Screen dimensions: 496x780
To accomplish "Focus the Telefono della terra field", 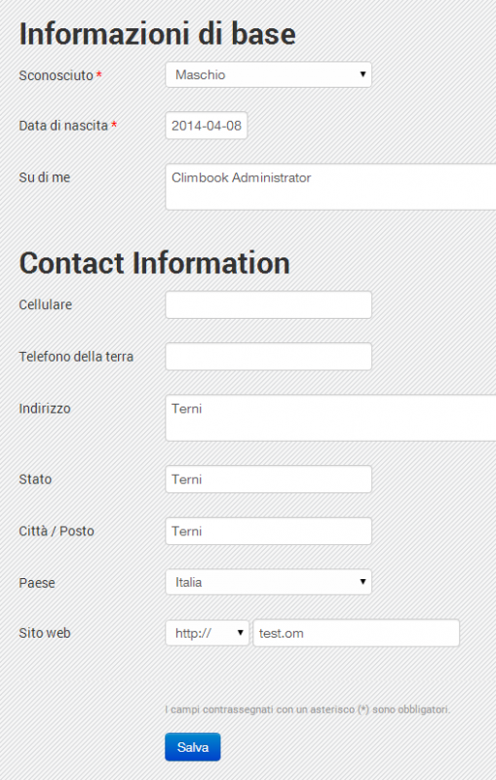I will [268, 356].
